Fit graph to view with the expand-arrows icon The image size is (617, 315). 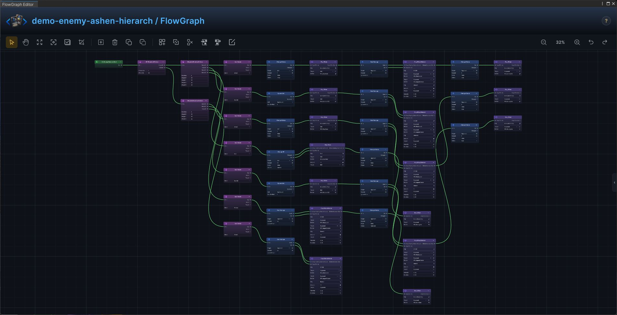point(40,42)
